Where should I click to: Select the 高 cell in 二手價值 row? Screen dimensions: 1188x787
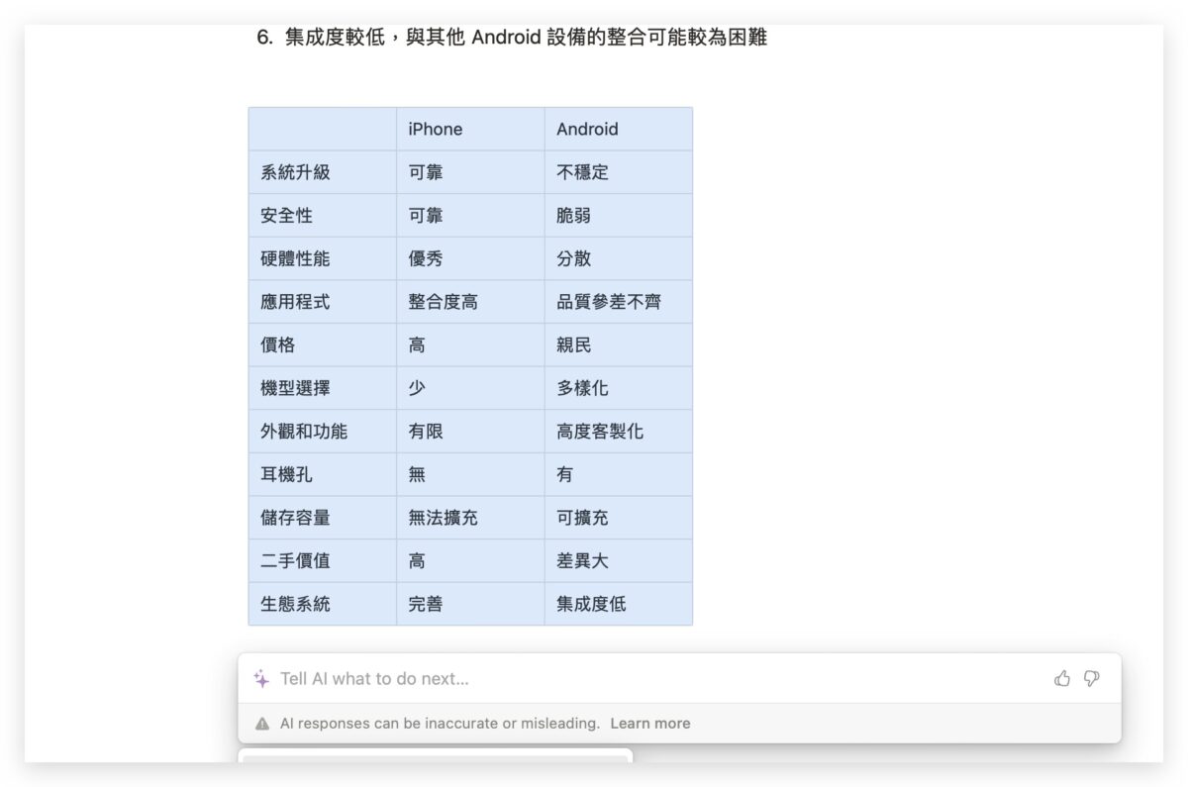click(x=470, y=561)
